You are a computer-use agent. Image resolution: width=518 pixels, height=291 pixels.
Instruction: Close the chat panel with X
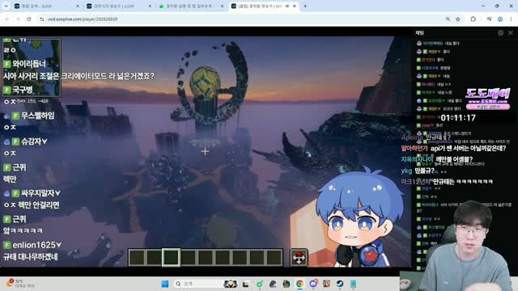click(511, 32)
